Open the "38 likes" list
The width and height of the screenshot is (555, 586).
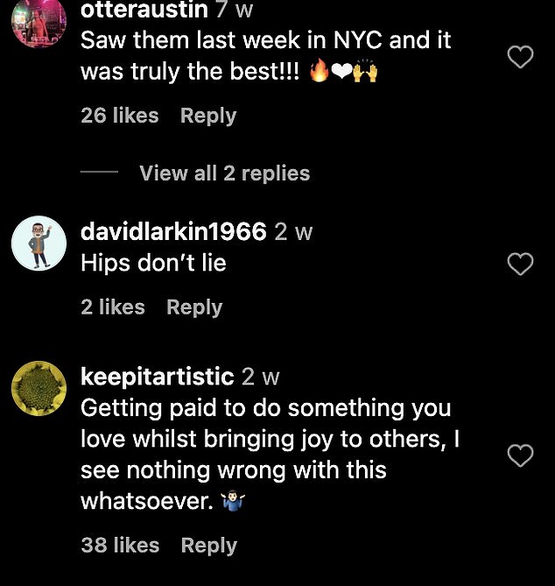coord(120,545)
